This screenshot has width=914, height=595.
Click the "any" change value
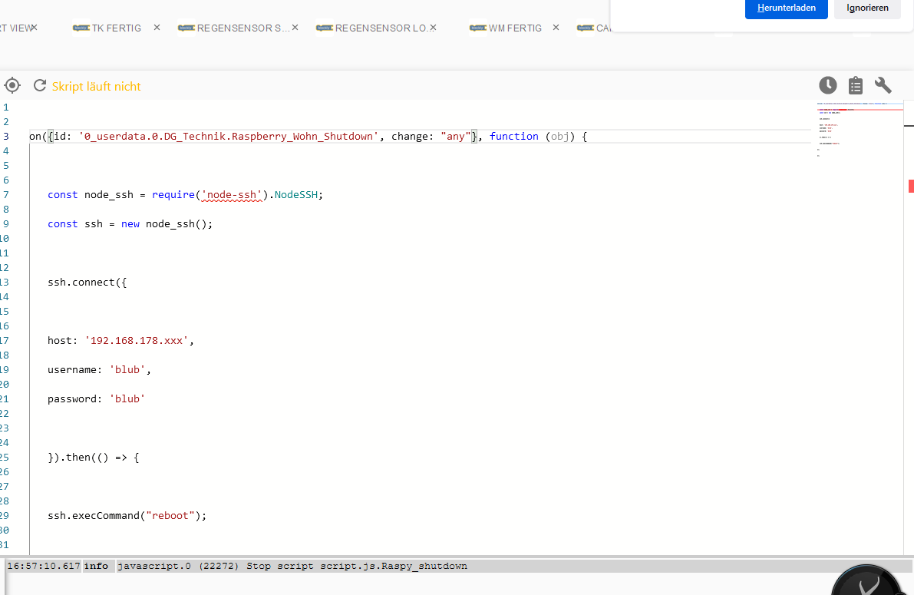456,137
